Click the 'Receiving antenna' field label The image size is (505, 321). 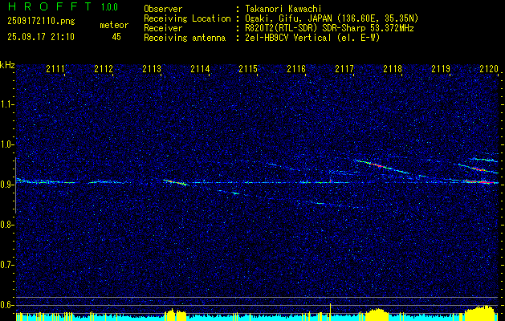185,38
